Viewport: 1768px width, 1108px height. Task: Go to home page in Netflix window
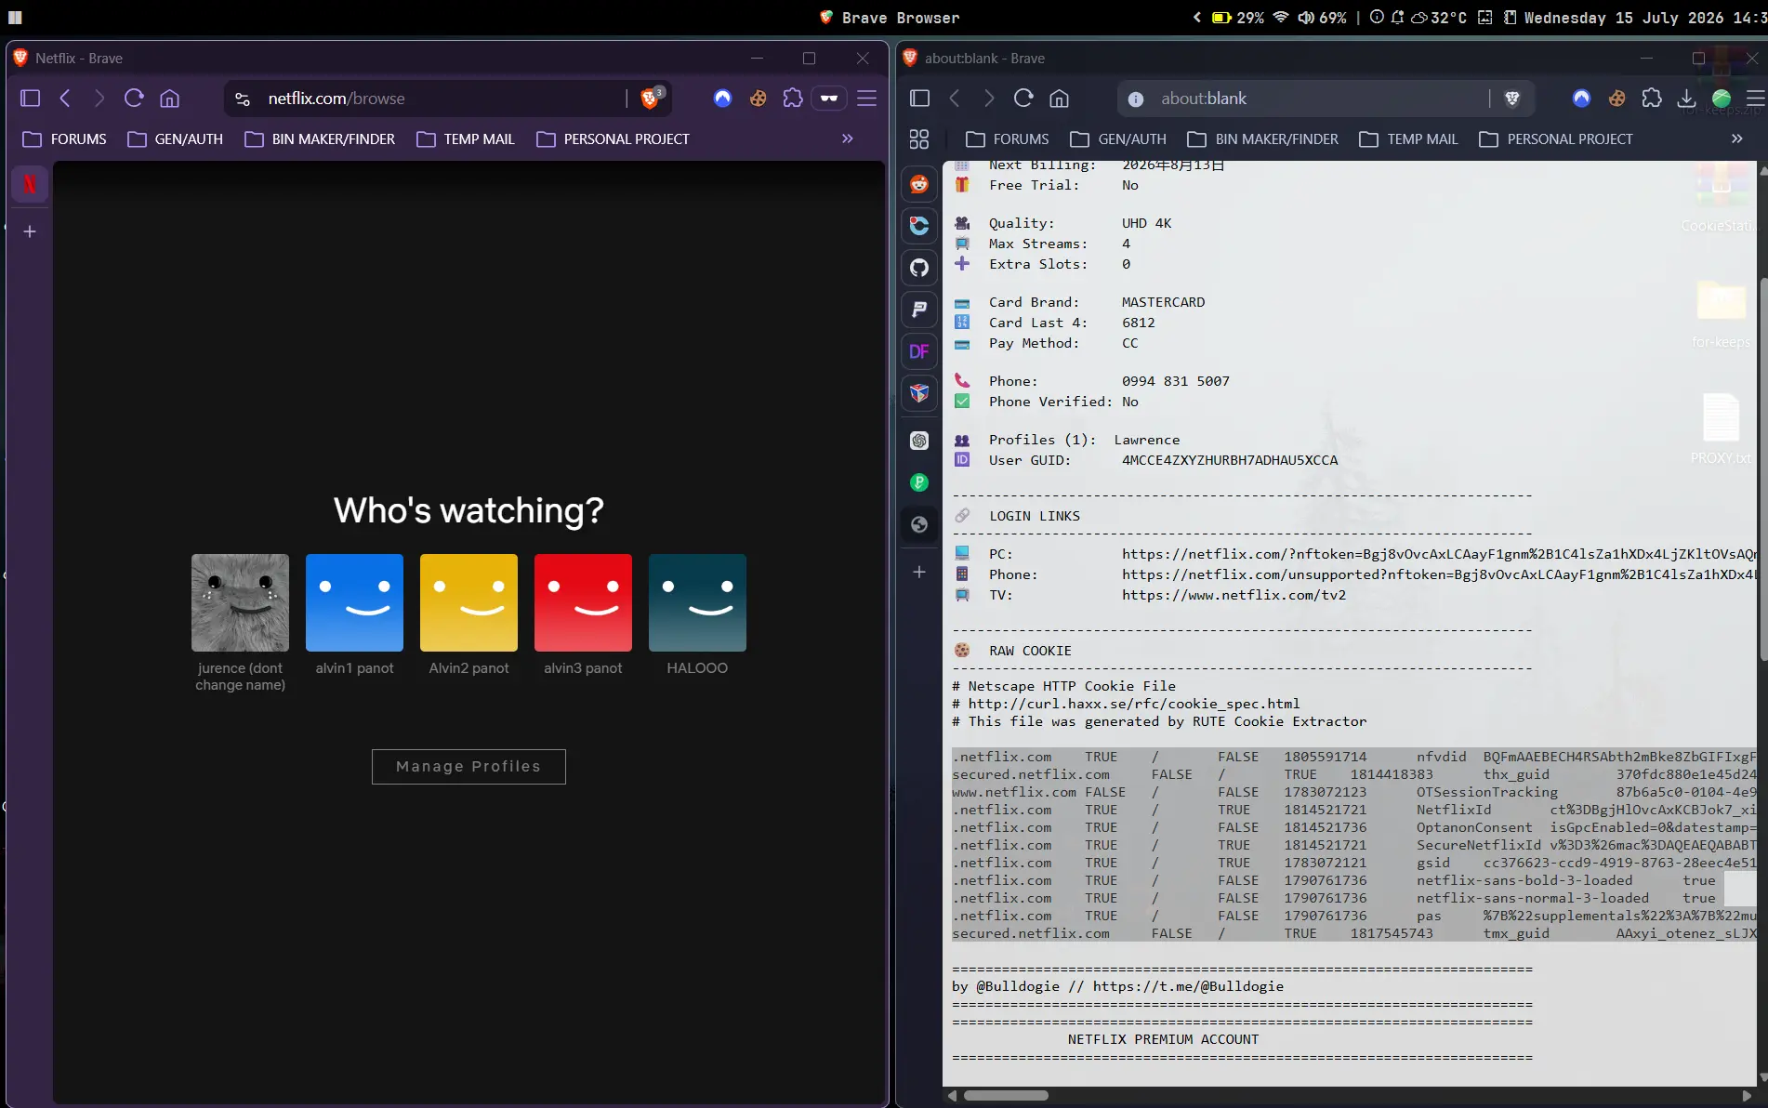coord(169,98)
